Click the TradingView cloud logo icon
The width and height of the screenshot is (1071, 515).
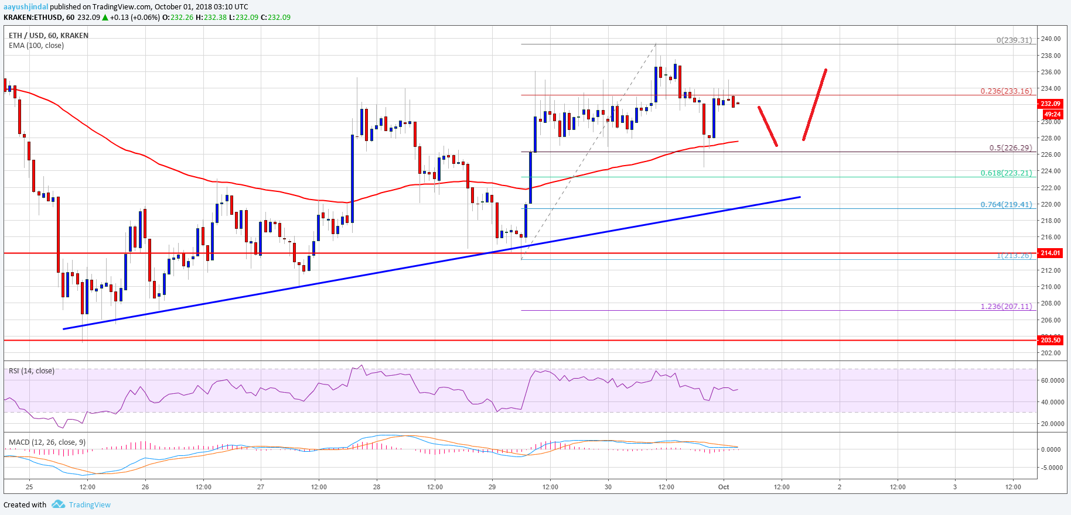(x=58, y=504)
